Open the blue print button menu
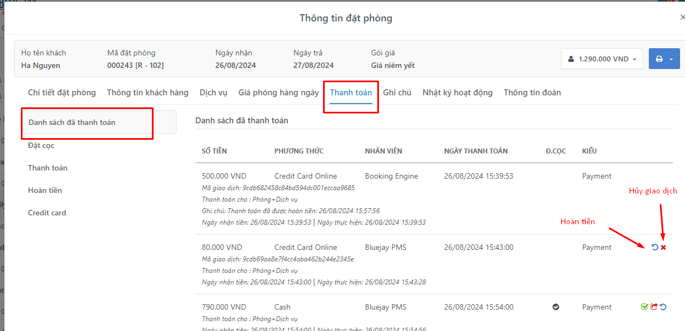This screenshot has width=685, height=331. click(x=664, y=59)
